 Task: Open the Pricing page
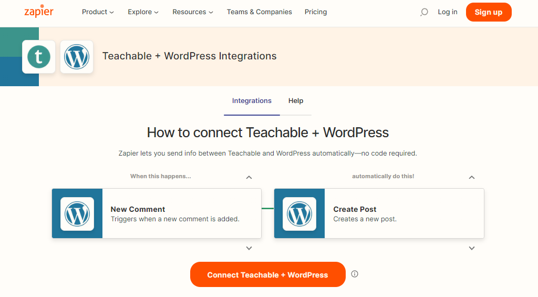(316, 12)
